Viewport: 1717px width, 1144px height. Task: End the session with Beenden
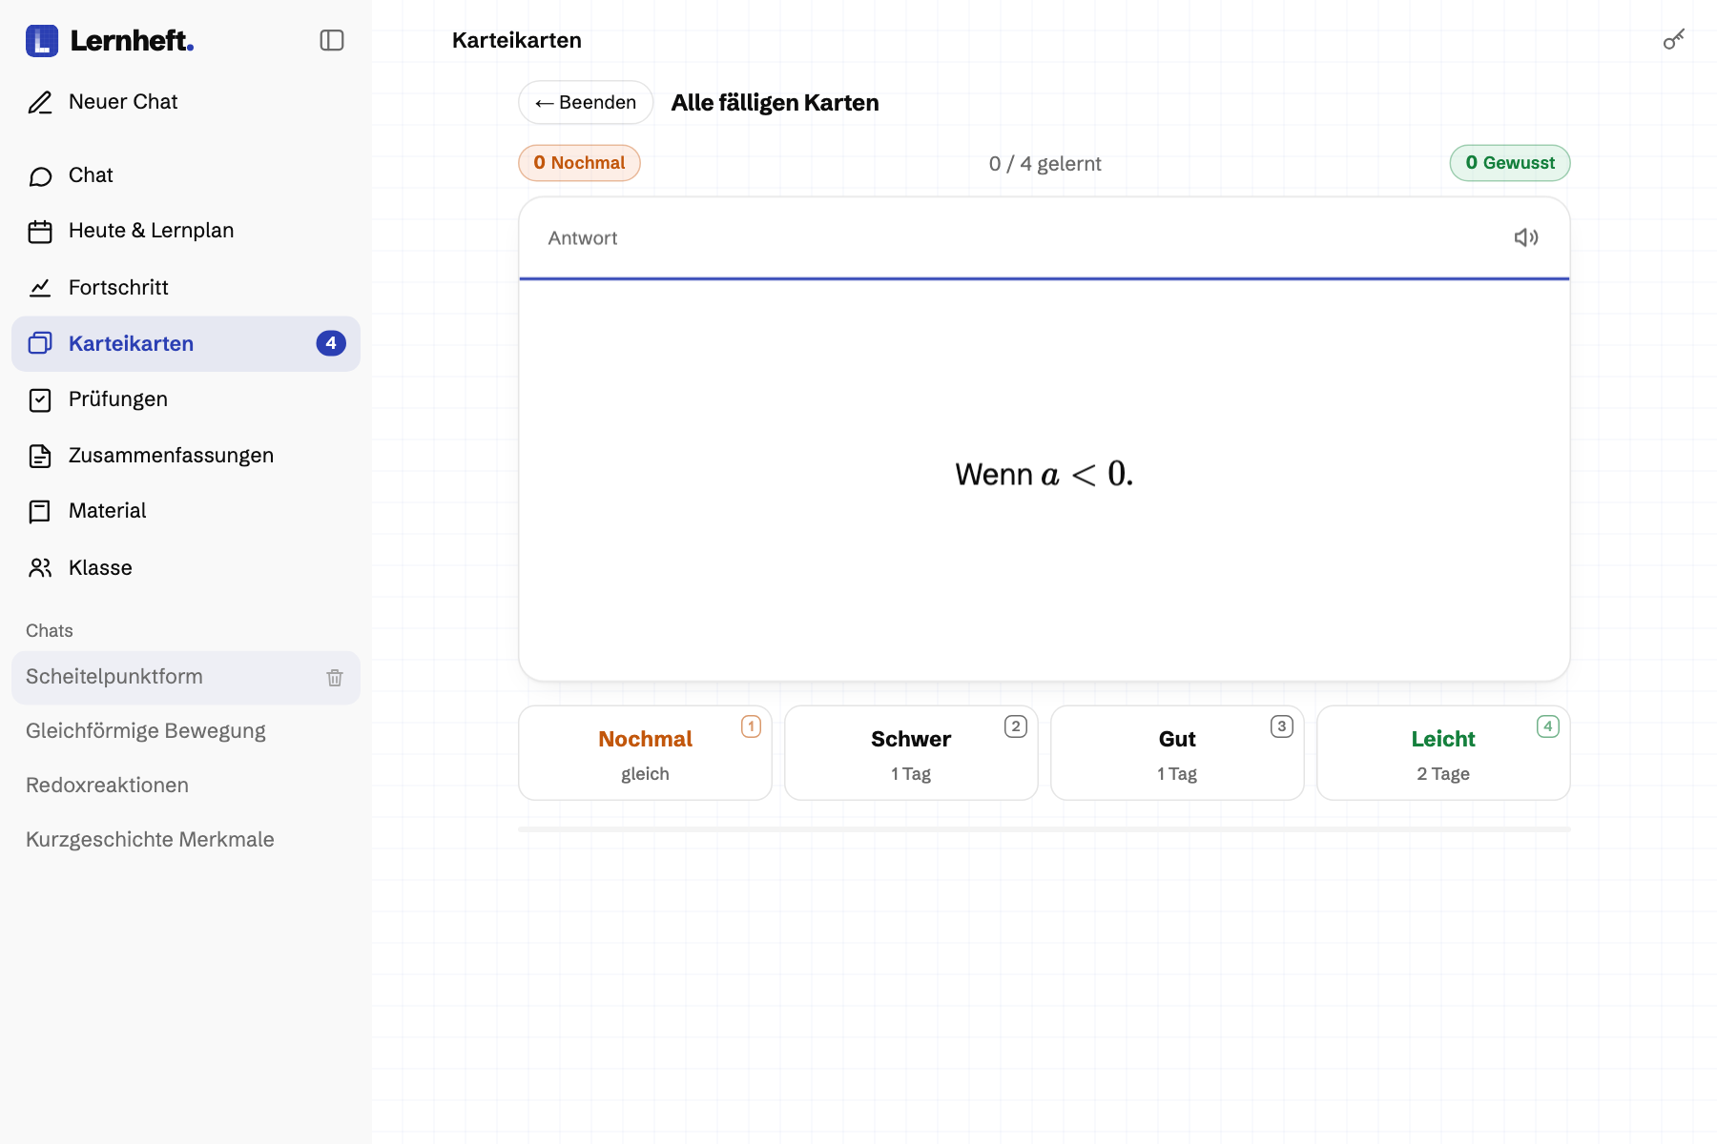[586, 102]
